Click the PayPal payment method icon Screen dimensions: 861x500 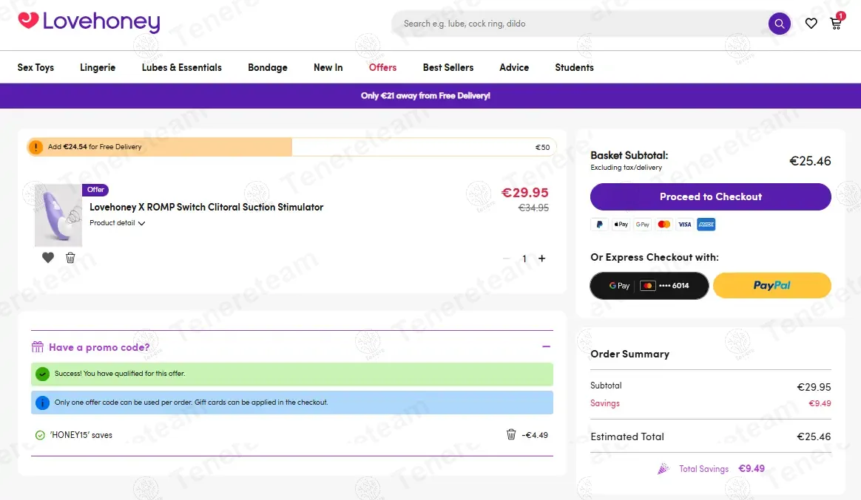tap(600, 225)
